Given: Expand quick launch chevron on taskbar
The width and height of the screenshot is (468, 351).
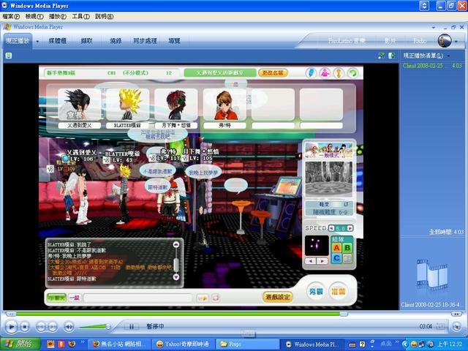Looking at the screenshot, I should [83, 342].
